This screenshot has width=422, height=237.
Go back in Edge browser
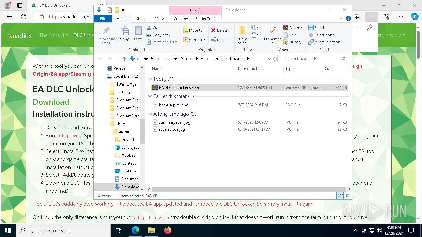(x=9, y=17)
